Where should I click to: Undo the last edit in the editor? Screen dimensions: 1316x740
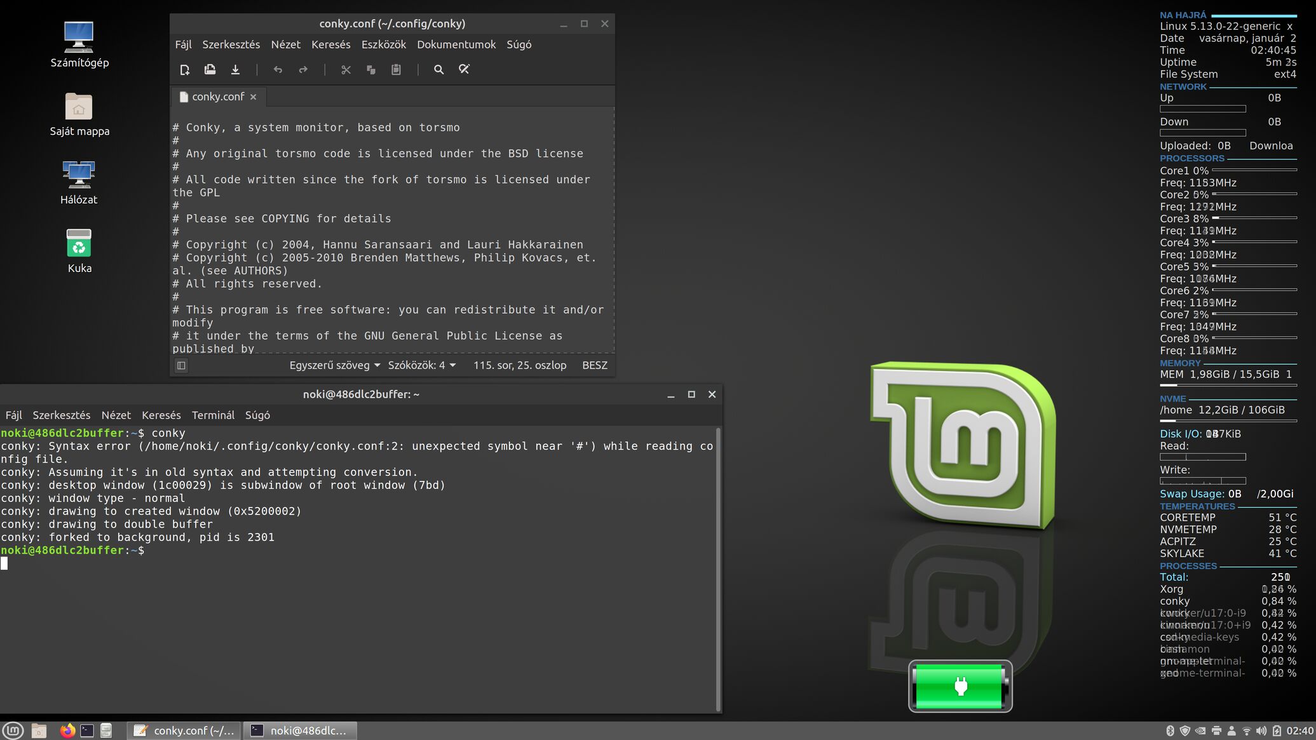pyautogui.click(x=278, y=70)
